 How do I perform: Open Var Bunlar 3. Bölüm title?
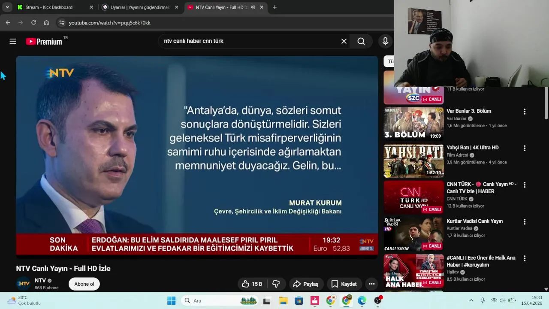coord(469,111)
